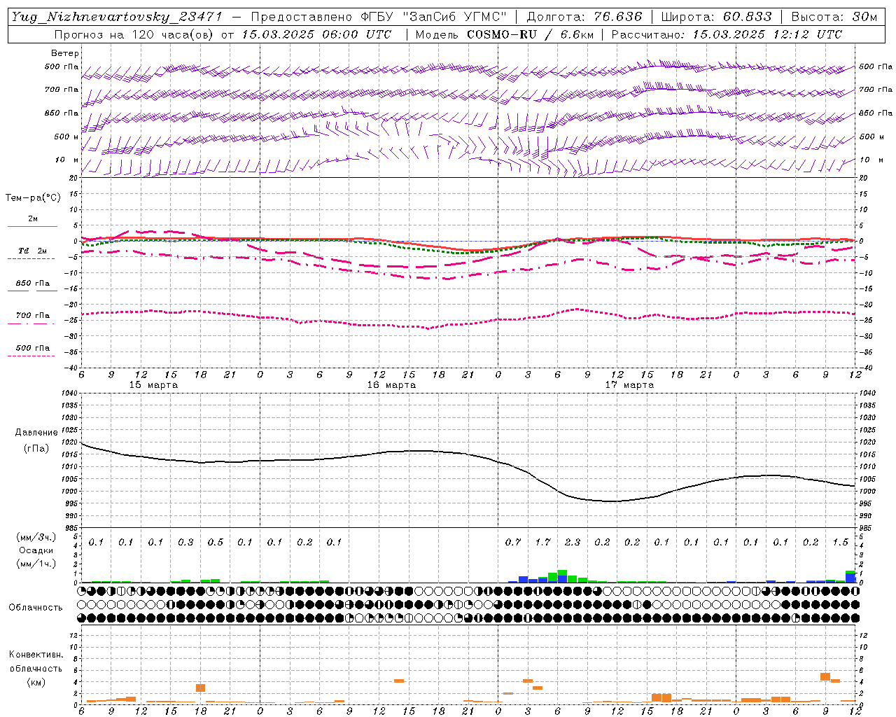Click the Тем-ра(°C) axis label
The image size is (896, 717).
pyautogui.click(x=33, y=198)
